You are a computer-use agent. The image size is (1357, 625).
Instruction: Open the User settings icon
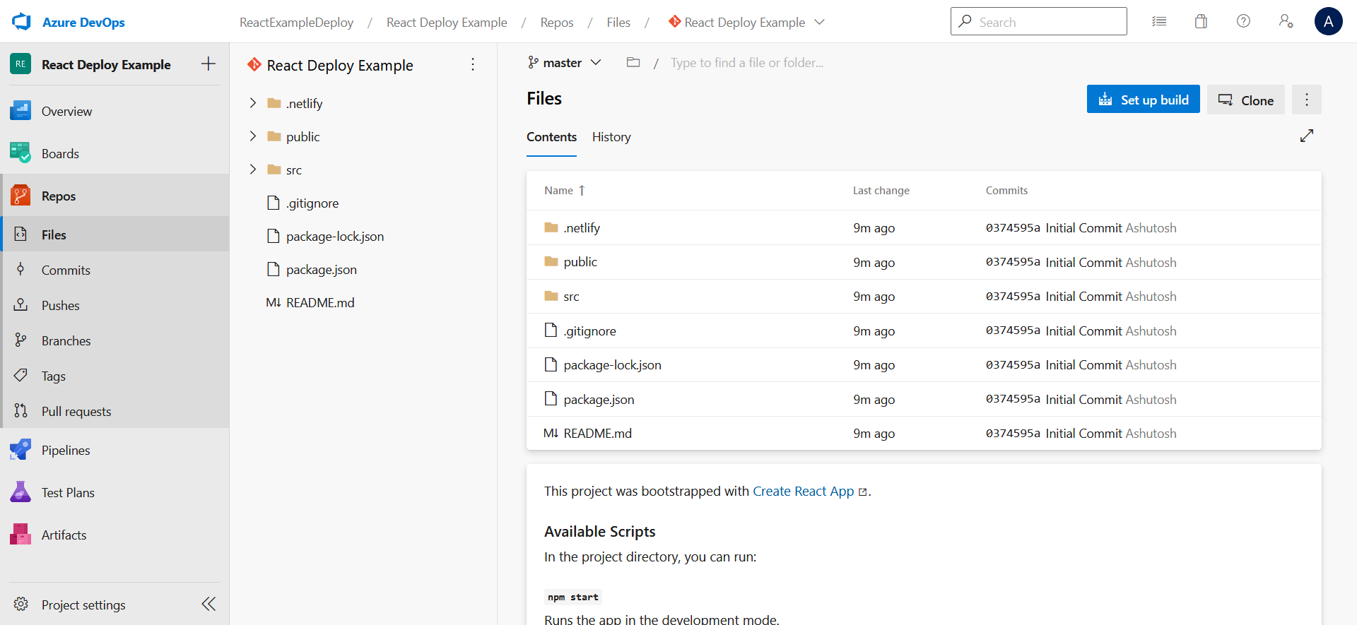tap(1286, 21)
